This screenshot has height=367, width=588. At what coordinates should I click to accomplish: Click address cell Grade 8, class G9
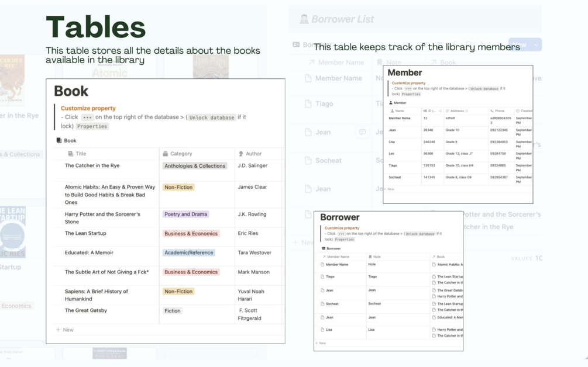pos(458,177)
